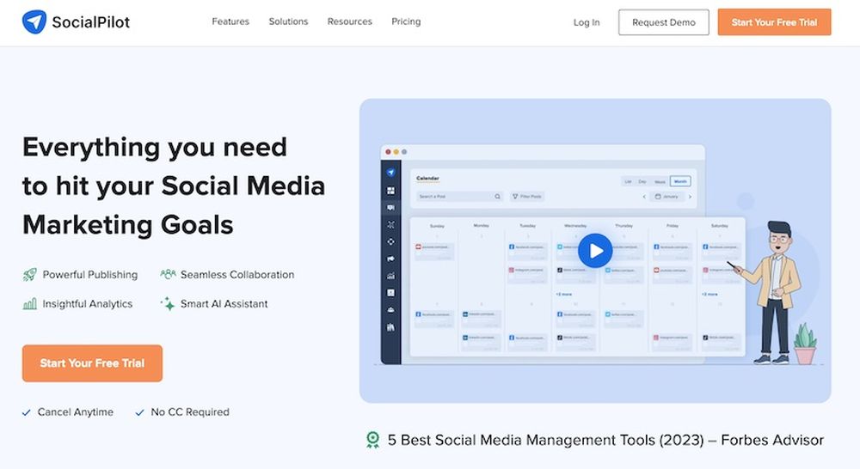Screen dimensions: 860x469
Task: Click the Filter Posts button in demo
Action: coord(527,196)
